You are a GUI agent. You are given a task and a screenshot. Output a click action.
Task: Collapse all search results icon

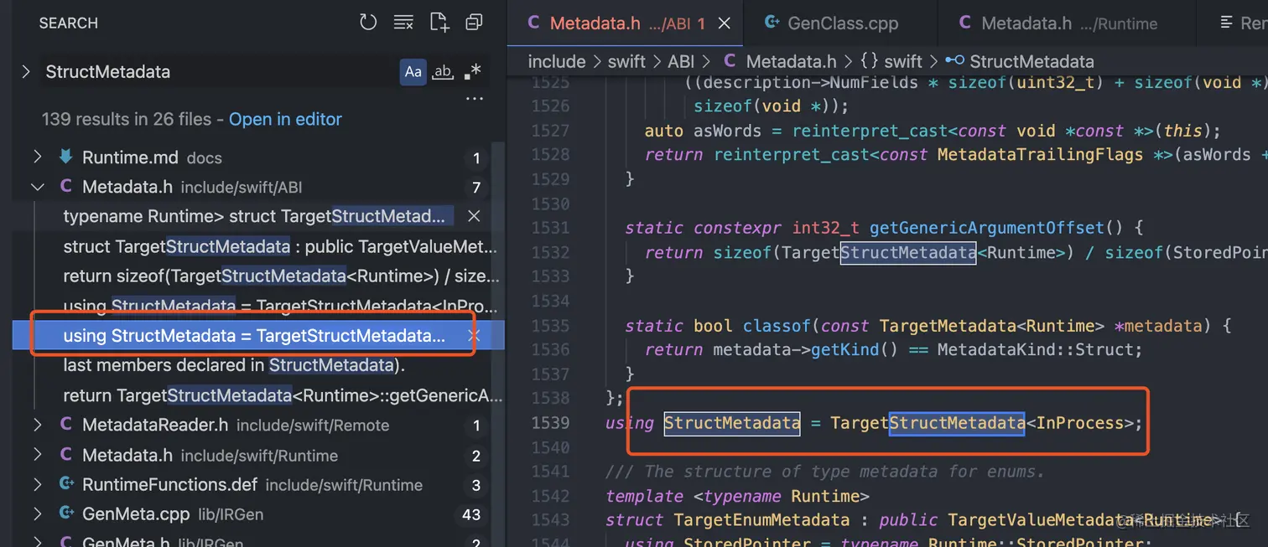pos(474,23)
